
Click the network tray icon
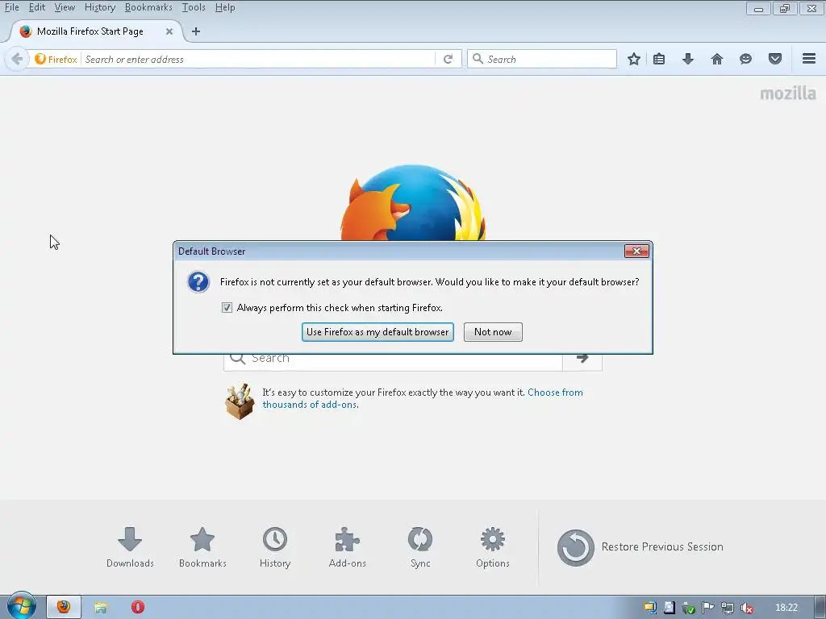click(728, 608)
